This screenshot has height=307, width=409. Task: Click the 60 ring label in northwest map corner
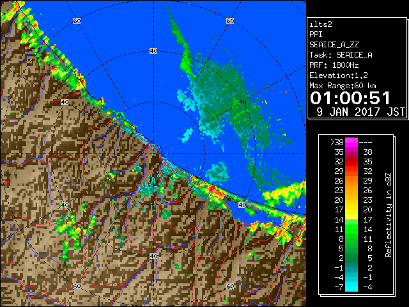tap(77, 20)
